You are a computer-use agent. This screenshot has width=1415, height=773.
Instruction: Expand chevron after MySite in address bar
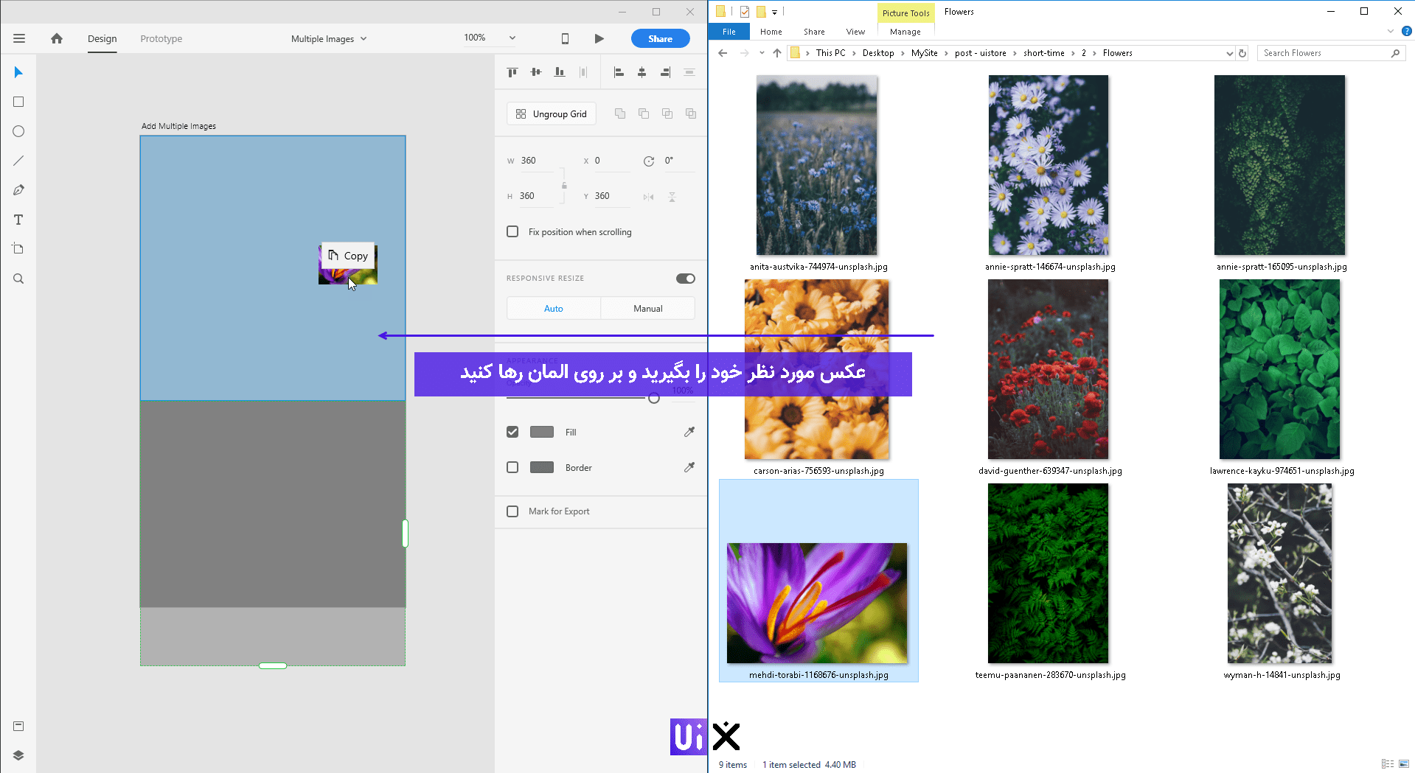pos(946,53)
